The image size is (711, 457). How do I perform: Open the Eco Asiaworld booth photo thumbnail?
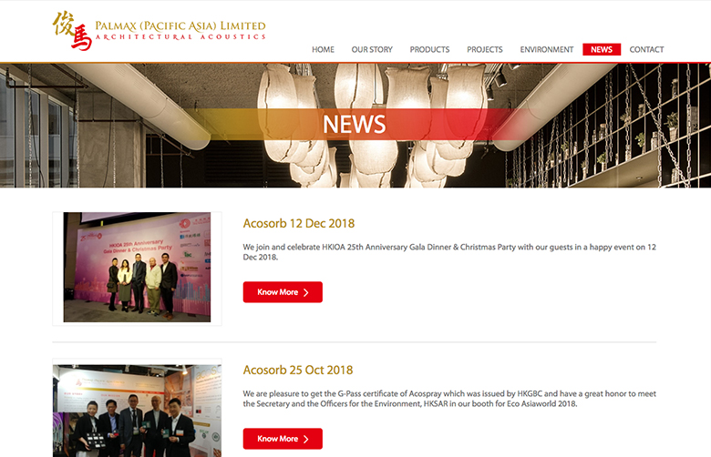137,411
